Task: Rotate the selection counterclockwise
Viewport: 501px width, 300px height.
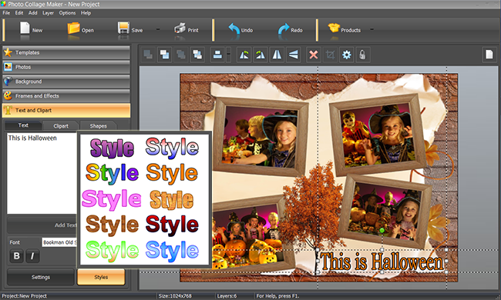Action: [244, 55]
